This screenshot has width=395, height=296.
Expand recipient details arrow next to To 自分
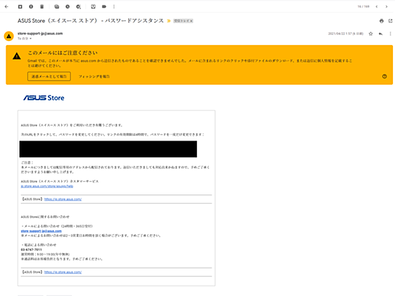30,38
